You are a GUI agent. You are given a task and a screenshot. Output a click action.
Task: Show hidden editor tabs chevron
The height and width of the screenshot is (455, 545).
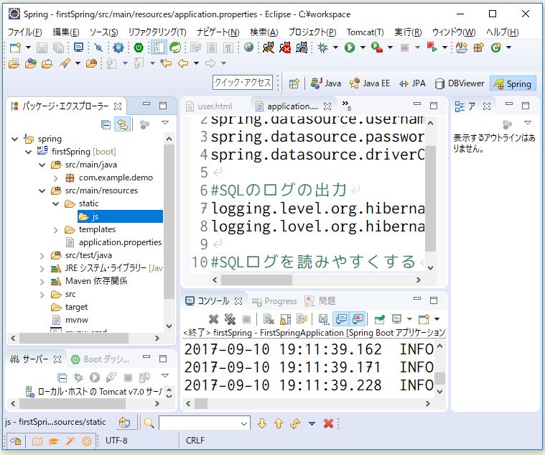[x=346, y=105]
